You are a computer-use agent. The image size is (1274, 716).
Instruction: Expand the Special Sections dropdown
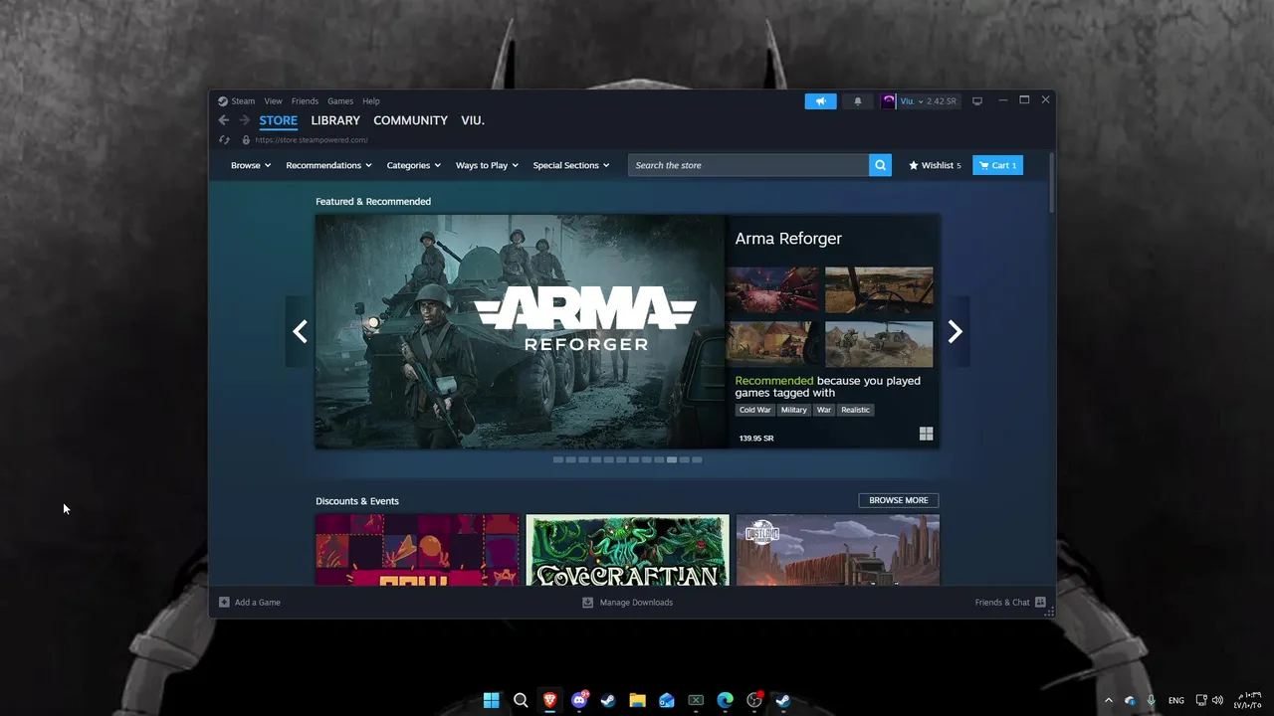point(571,165)
